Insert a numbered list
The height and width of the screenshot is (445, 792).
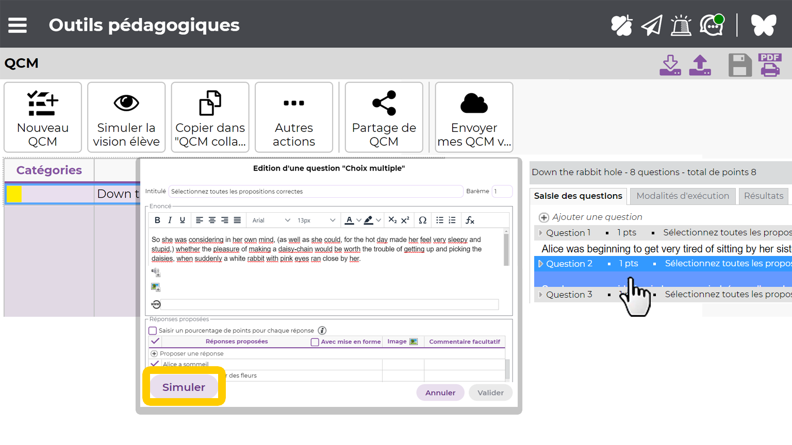point(452,220)
